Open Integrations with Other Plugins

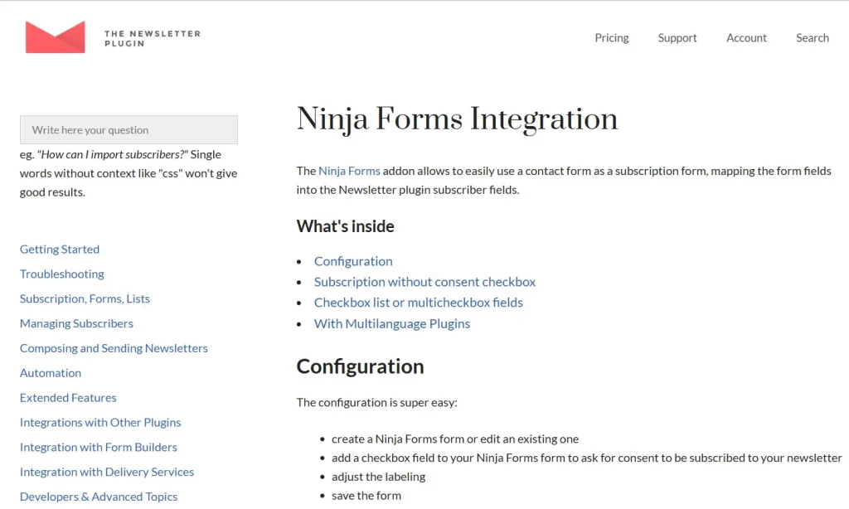100,422
